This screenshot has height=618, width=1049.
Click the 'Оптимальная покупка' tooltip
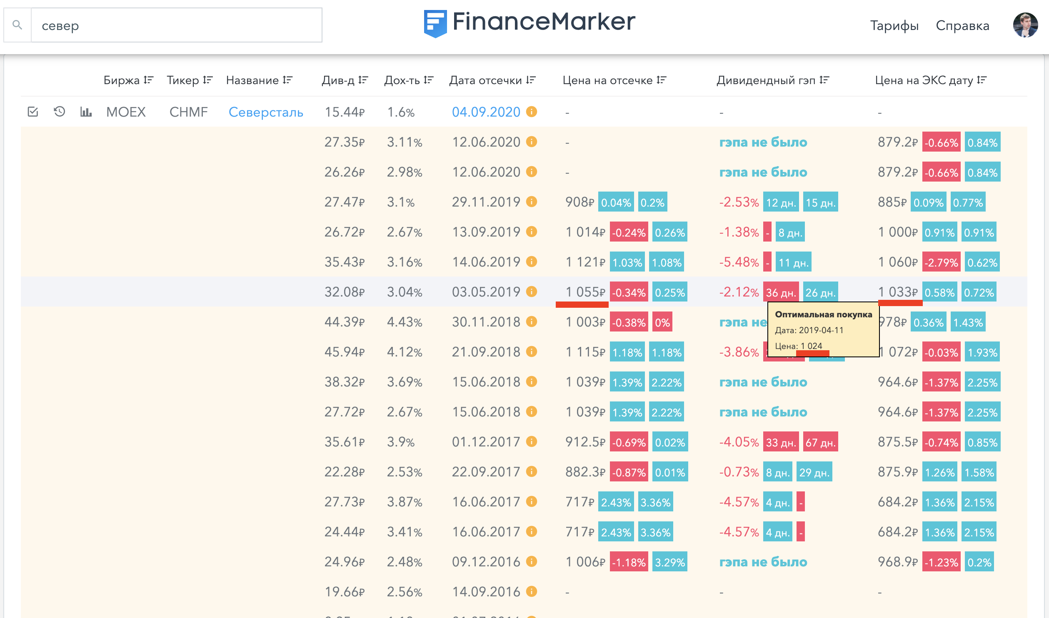point(823,329)
